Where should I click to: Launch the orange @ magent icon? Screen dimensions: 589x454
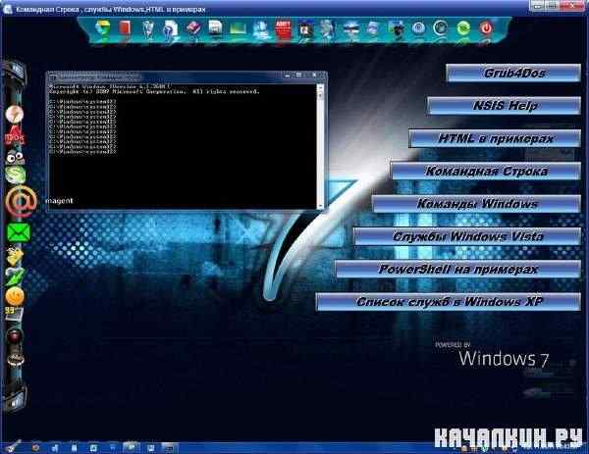point(21,201)
